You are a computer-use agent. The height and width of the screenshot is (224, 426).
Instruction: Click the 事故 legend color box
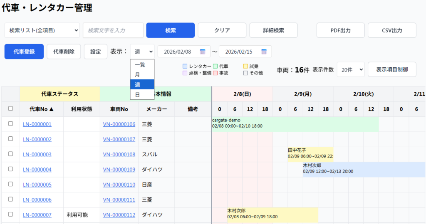click(215, 73)
